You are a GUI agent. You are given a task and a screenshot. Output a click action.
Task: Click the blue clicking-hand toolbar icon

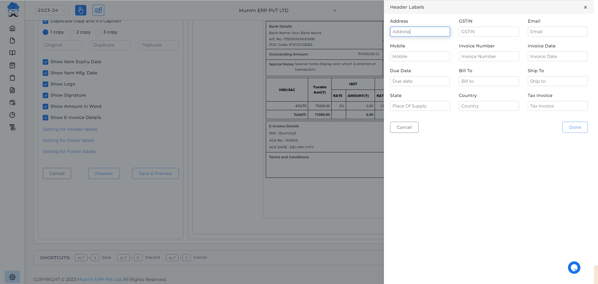pyautogui.click(x=81, y=10)
